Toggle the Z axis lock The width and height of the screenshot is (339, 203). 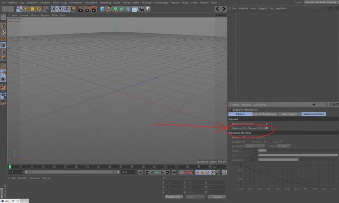pos(67,9)
